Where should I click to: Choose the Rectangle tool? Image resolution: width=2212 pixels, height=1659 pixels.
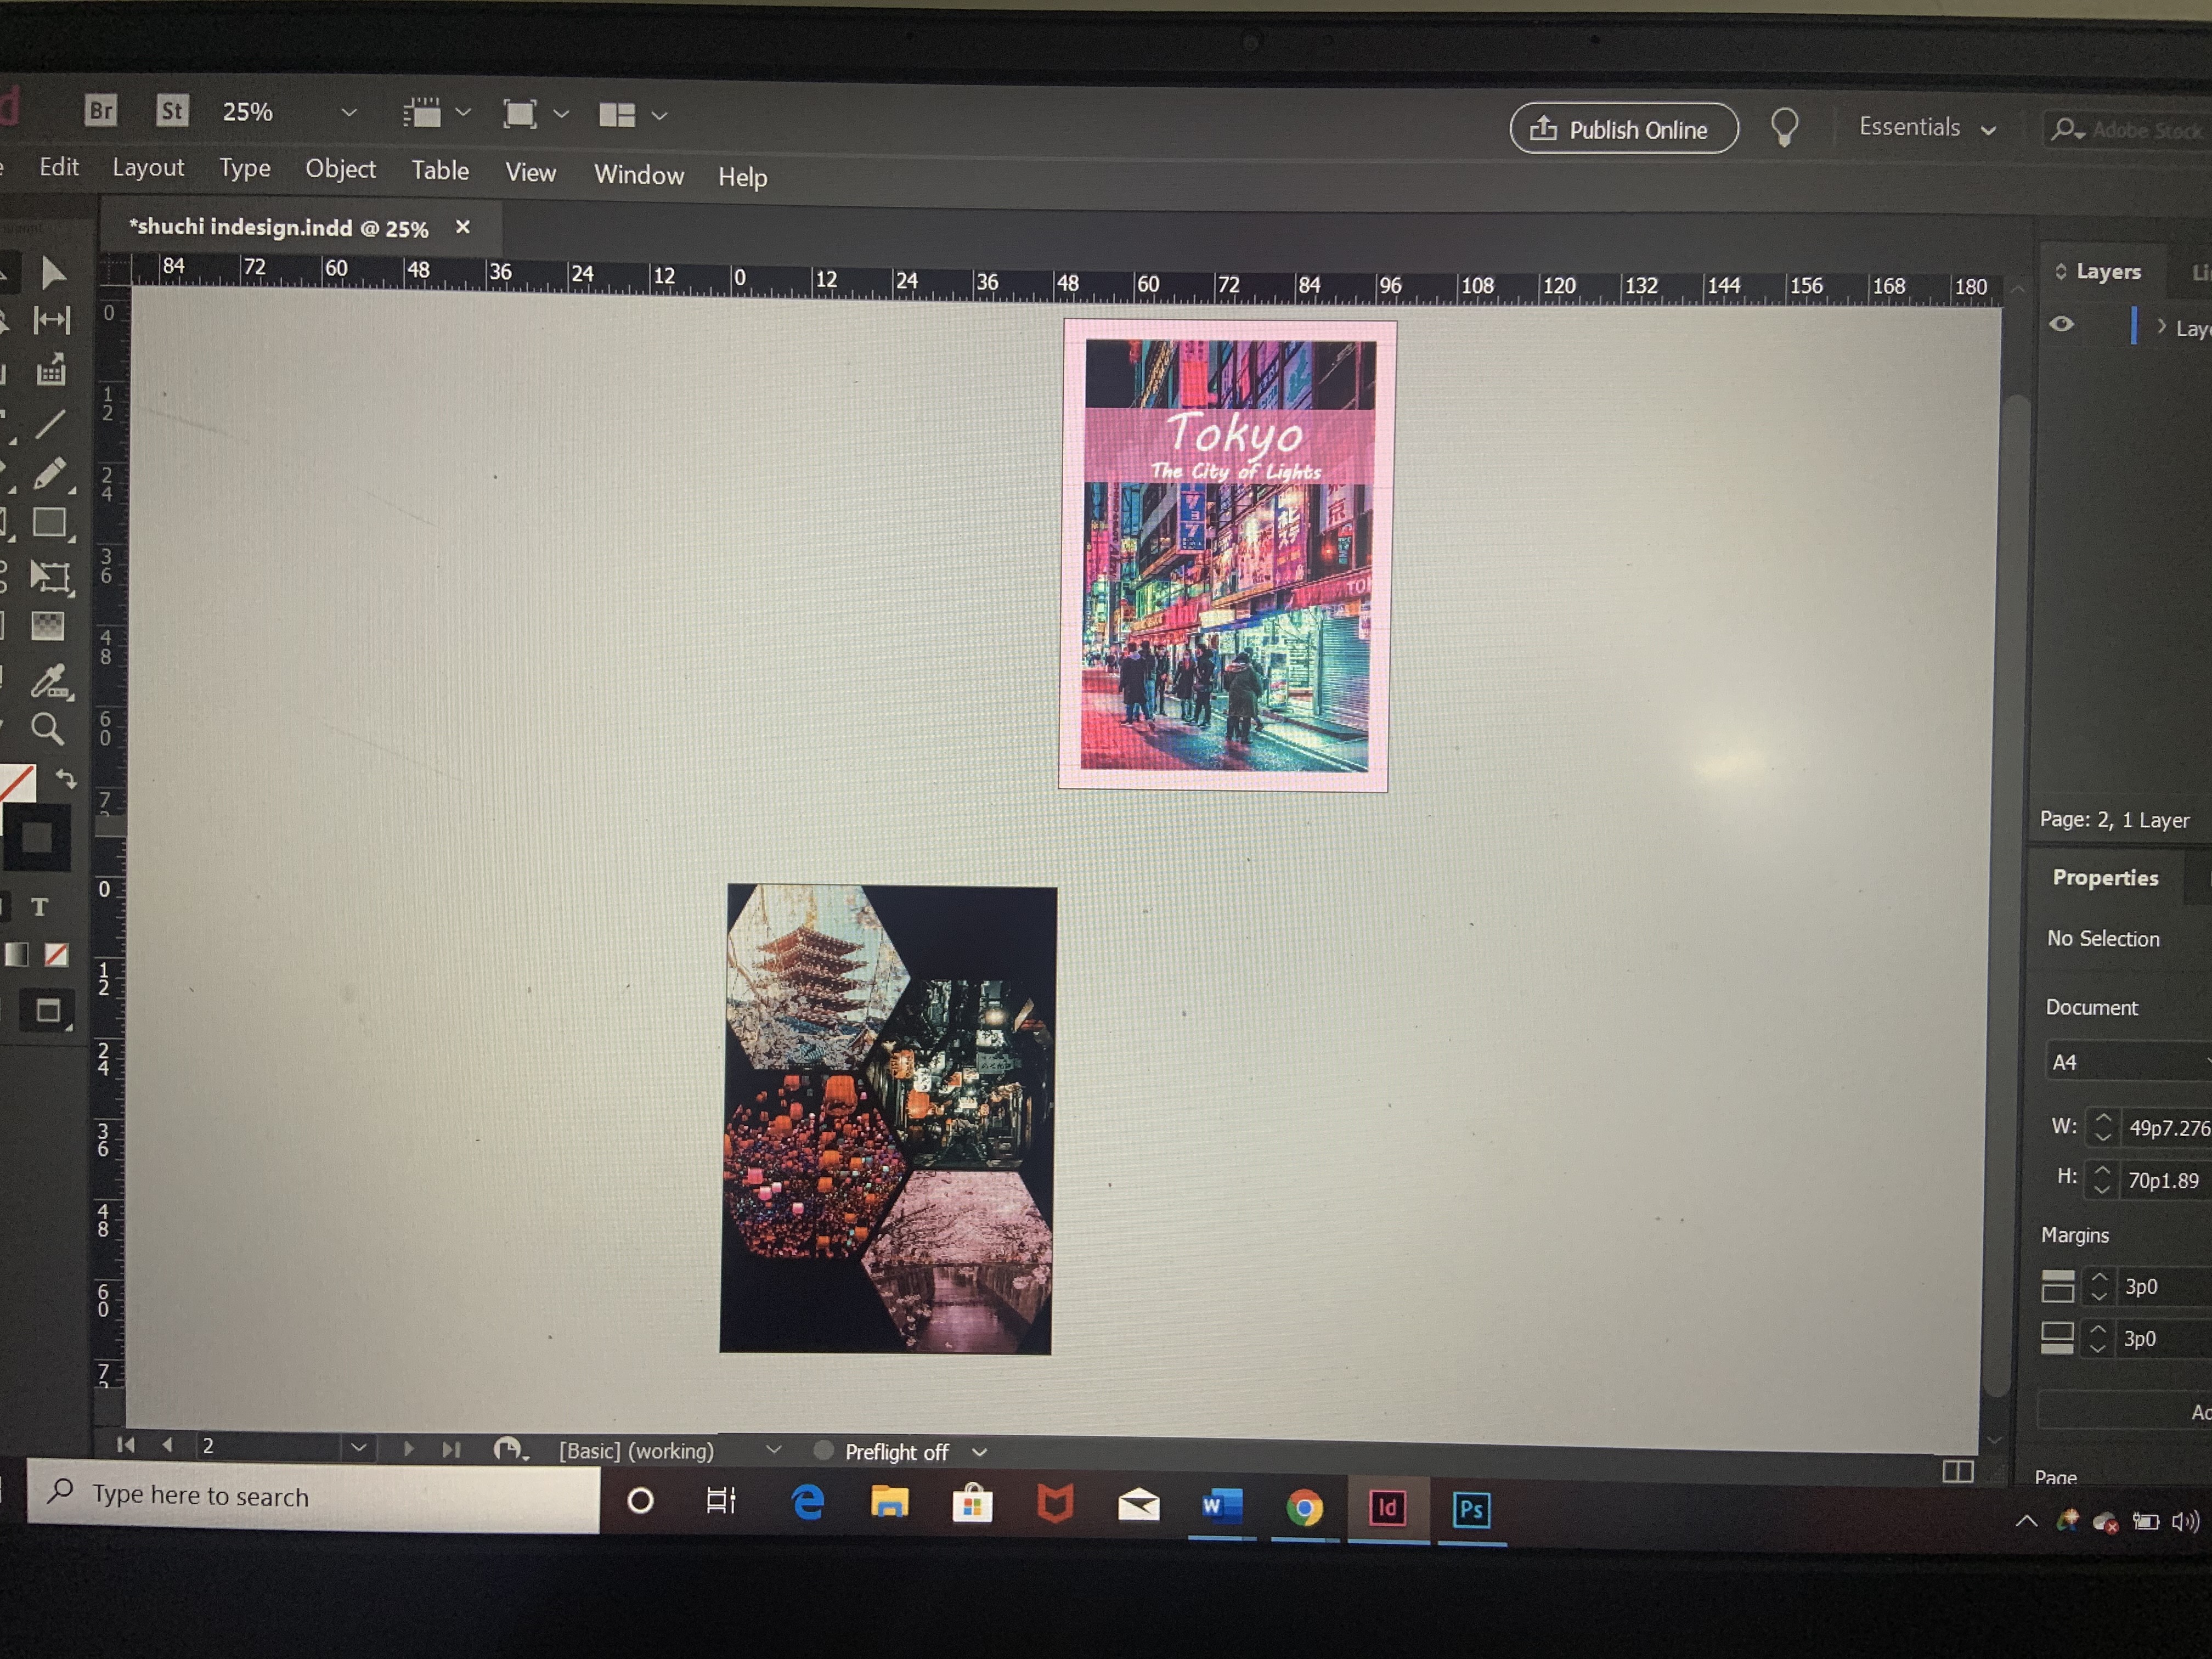coord(49,523)
